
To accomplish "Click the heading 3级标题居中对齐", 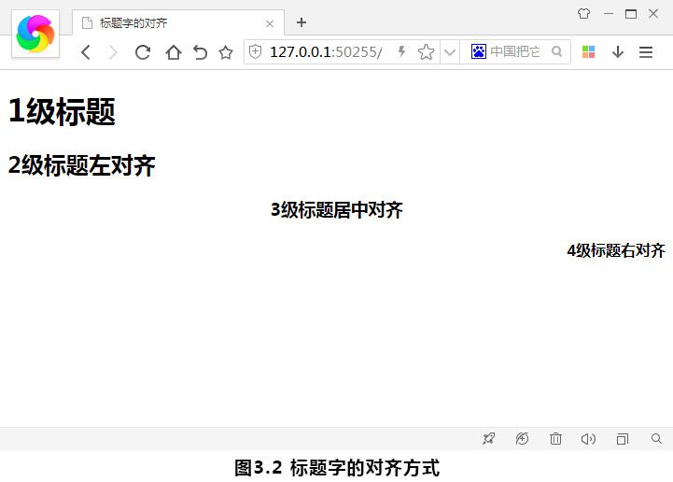I will (337, 210).
